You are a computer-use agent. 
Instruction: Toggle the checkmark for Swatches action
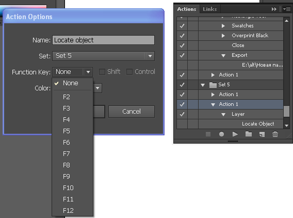click(x=182, y=26)
